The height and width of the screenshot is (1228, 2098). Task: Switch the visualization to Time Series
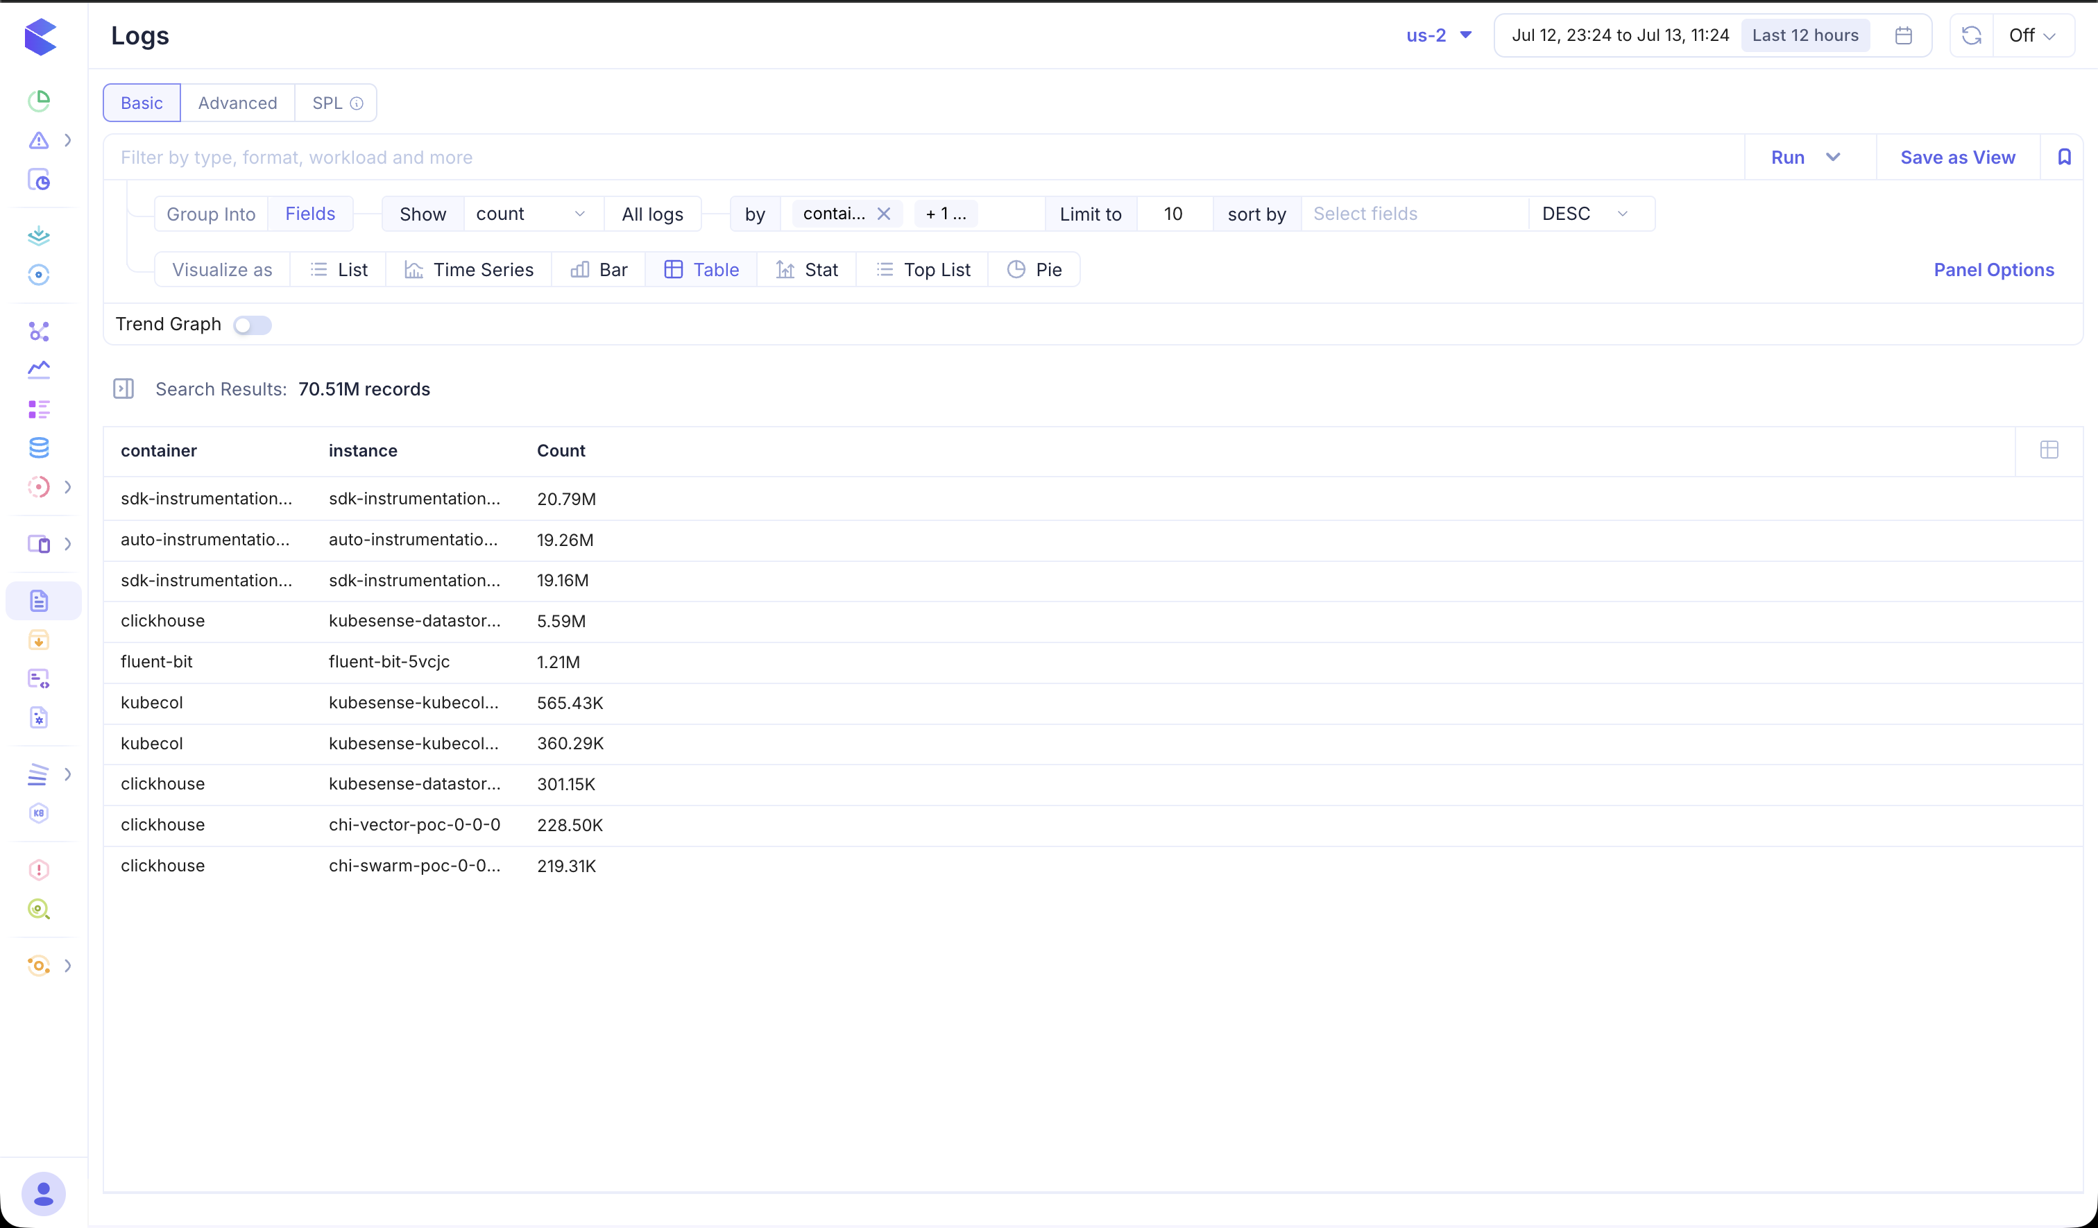[469, 270]
